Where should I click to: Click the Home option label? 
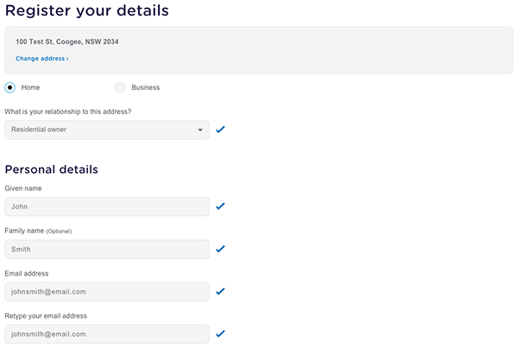pos(31,87)
